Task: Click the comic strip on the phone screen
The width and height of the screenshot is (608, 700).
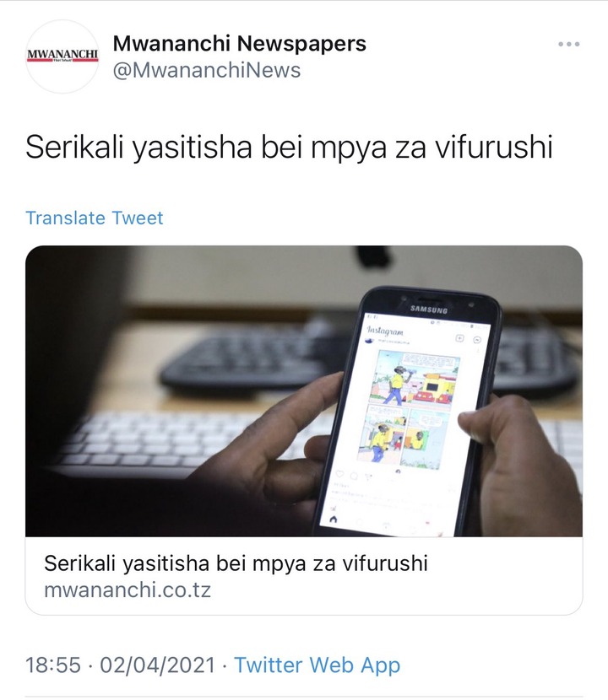Action: pyautogui.click(x=409, y=410)
